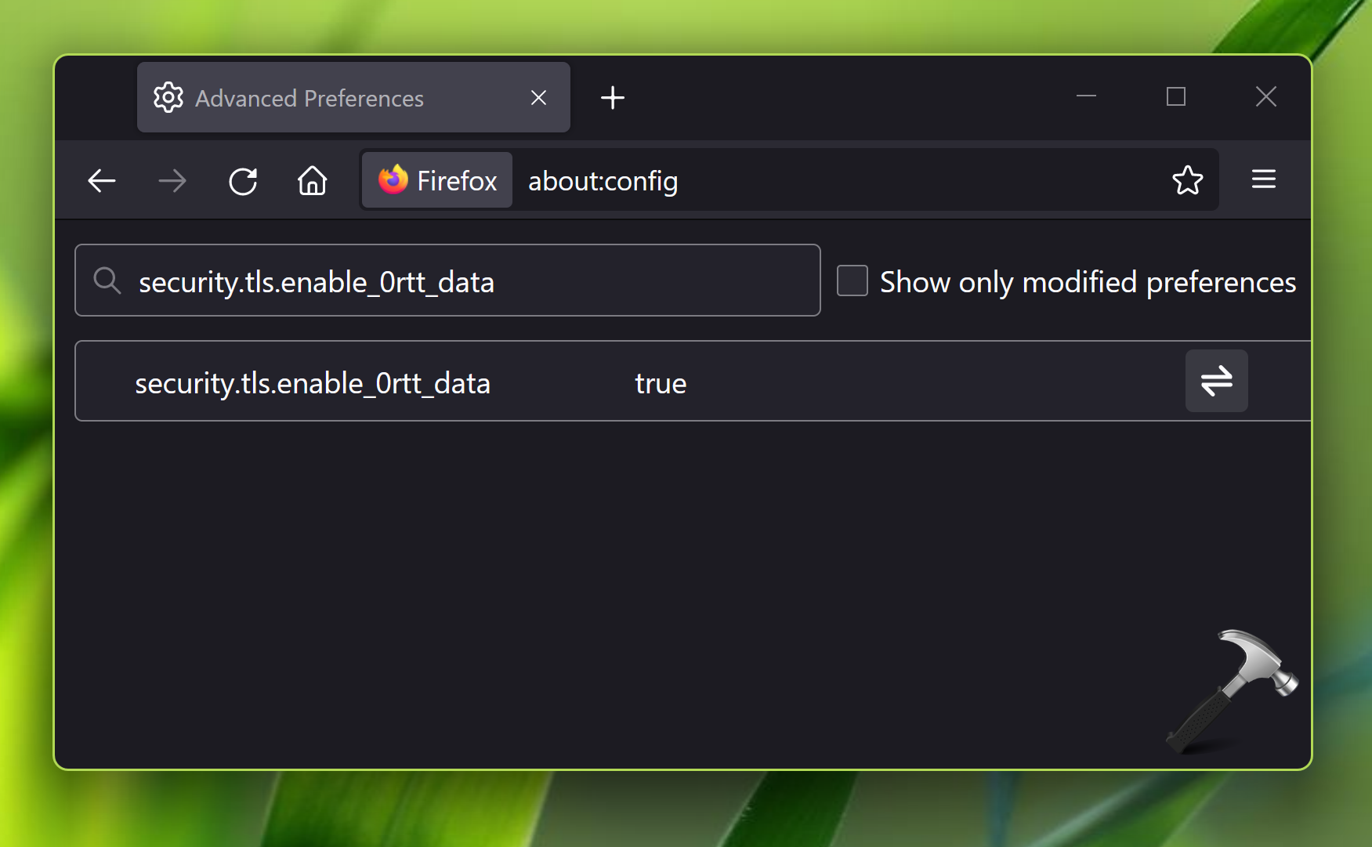Viewport: 1372px width, 847px height.
Task: Click the search magnifier icon
Action: 107,281
